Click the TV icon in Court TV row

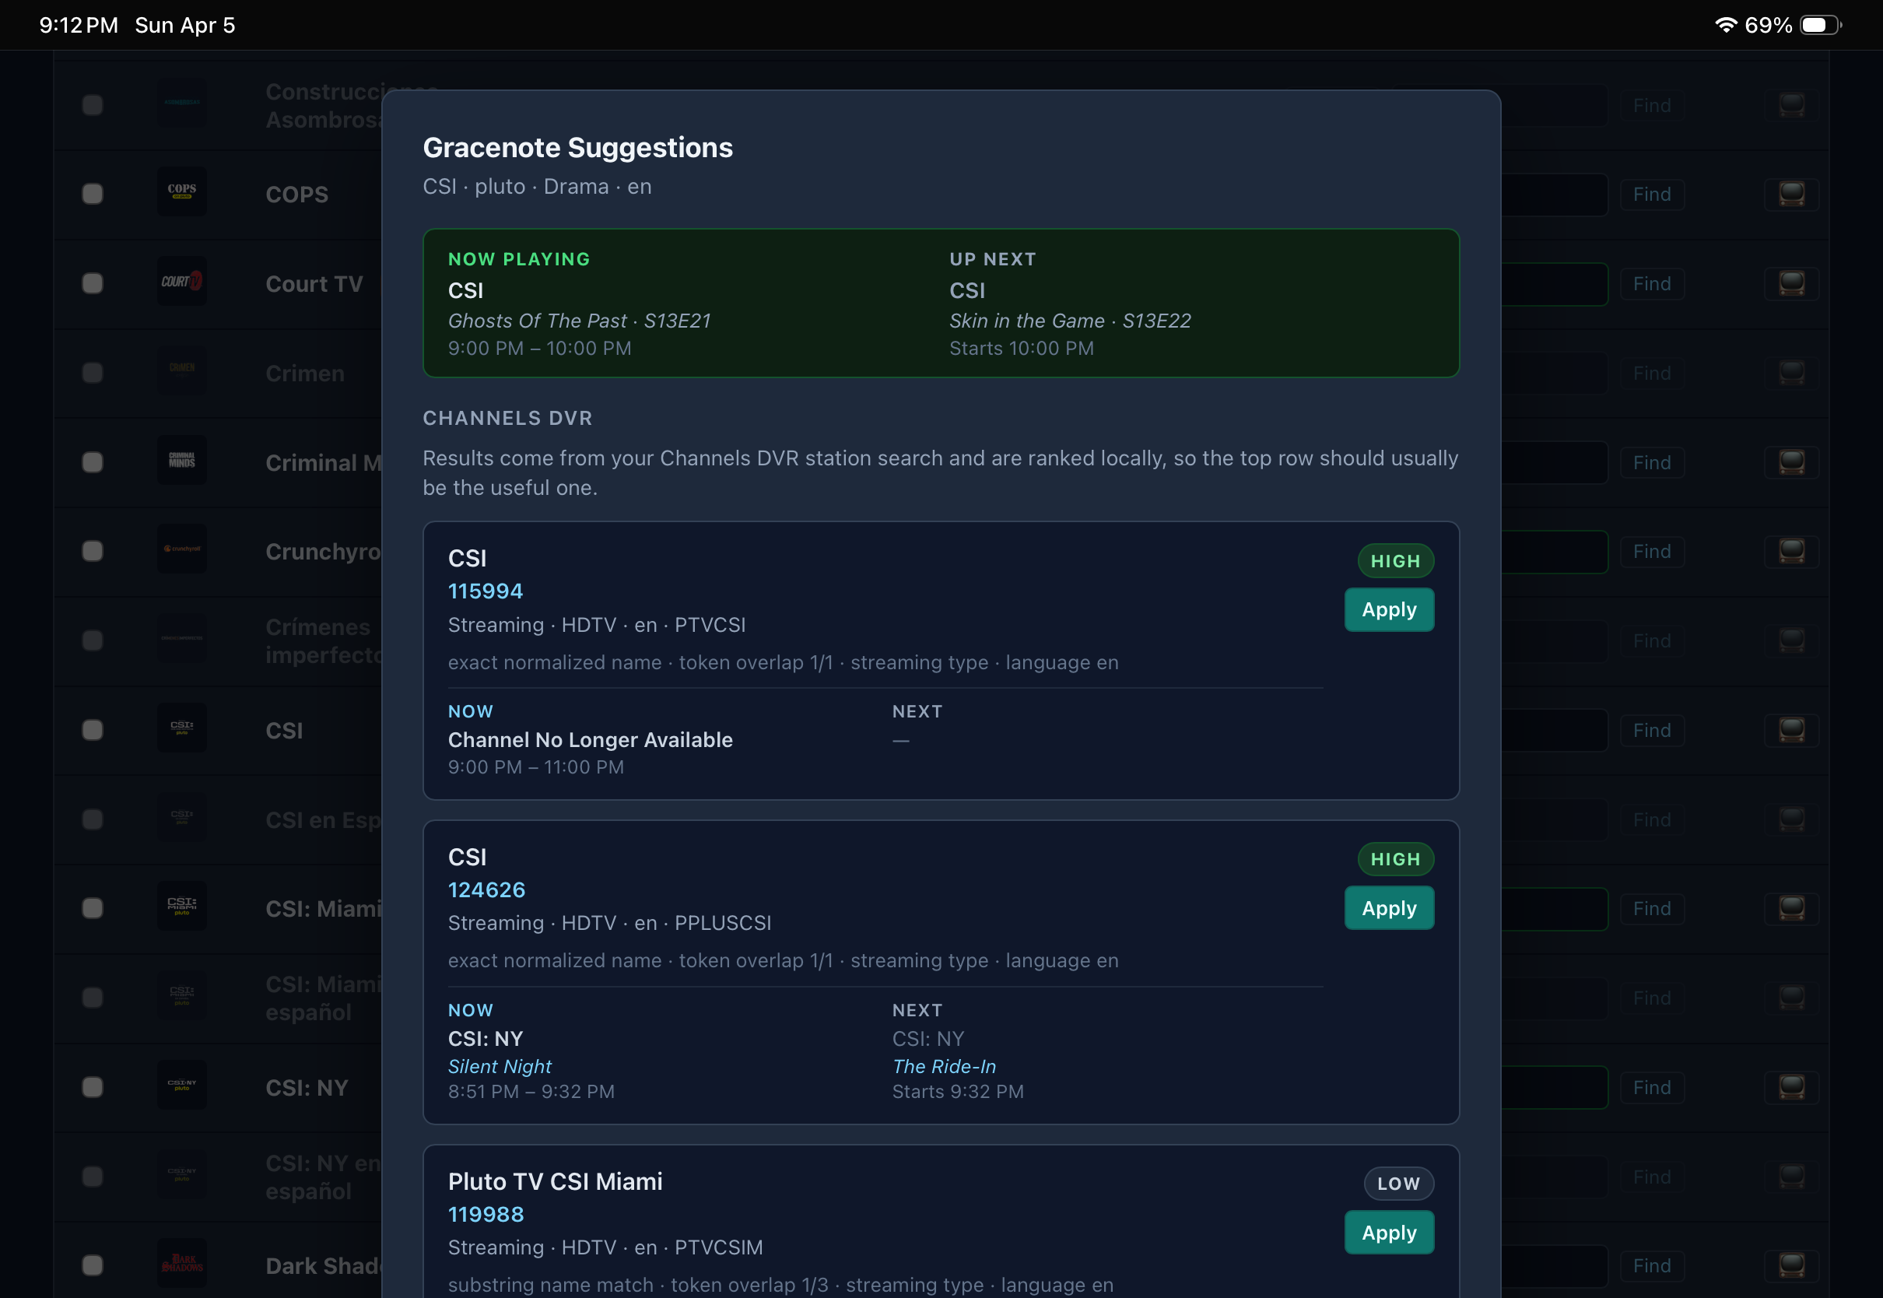(x=1791, y=284)
